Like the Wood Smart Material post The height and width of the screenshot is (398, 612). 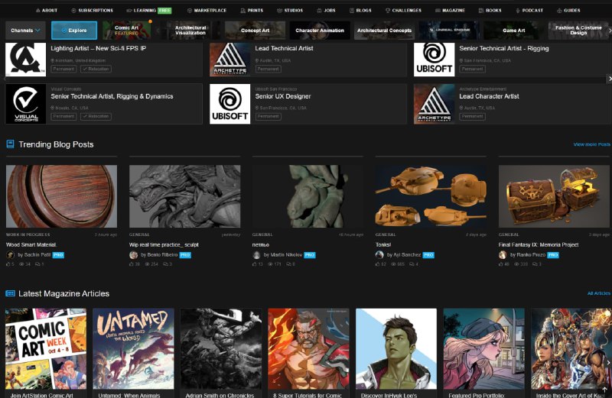point(10,264)
